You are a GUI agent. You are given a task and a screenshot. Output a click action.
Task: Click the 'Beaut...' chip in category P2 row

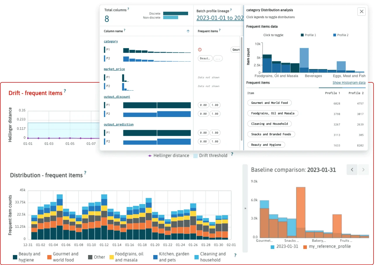(x=205, y=58)
